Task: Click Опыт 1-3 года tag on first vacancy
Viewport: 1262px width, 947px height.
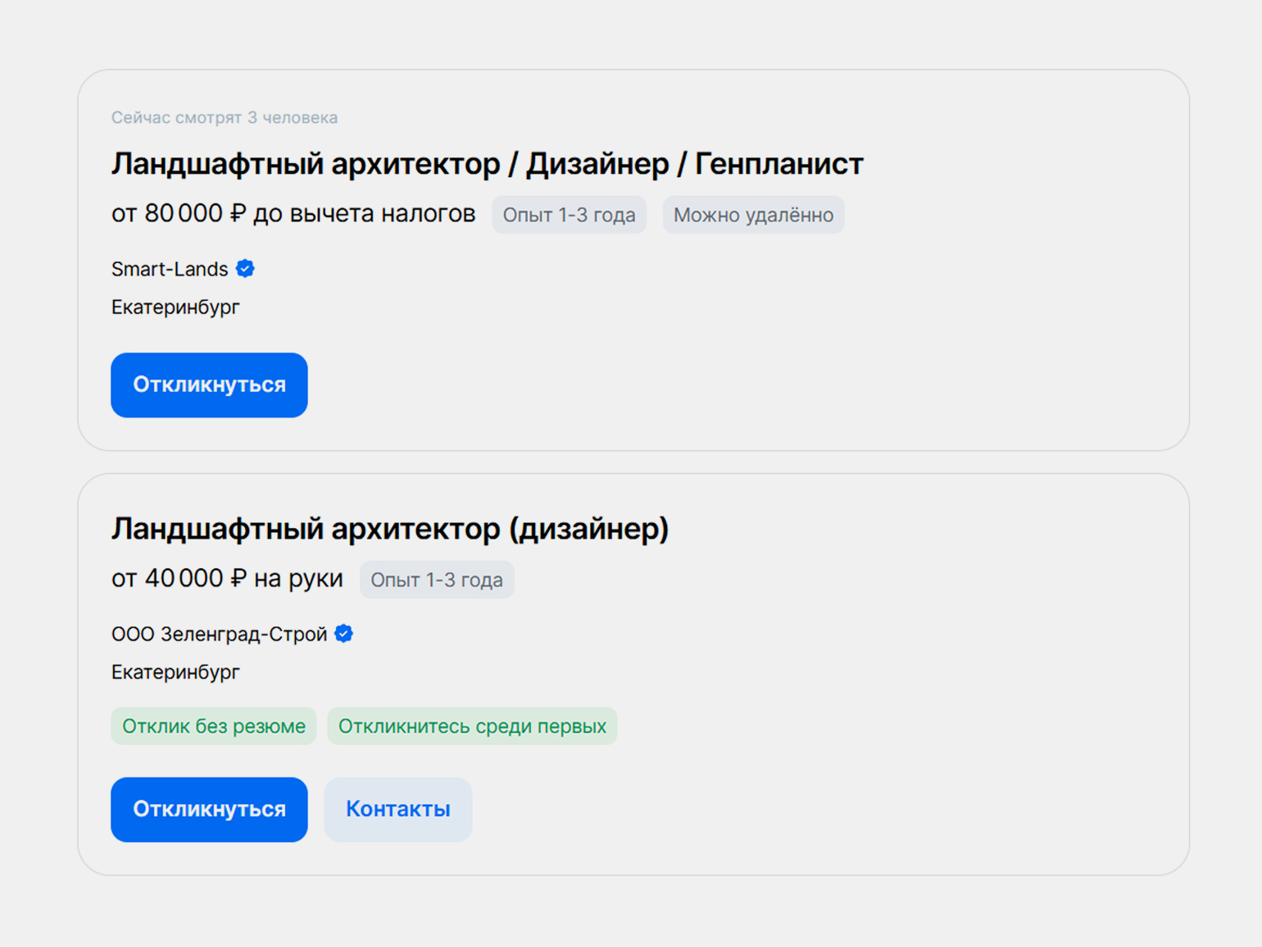Action: pyautogui.click(x=569, y=215)
